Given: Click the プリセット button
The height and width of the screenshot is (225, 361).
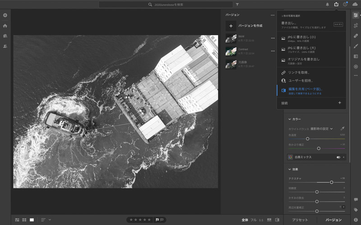Looking at the screenshot, I should [x=300, y=220].
